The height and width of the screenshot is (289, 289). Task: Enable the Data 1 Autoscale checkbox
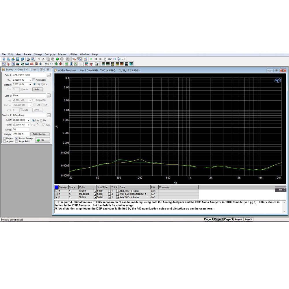[x=34, y=80]
